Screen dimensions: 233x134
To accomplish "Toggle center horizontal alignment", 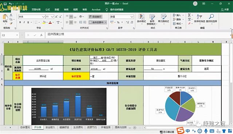I will pos(71,22).
